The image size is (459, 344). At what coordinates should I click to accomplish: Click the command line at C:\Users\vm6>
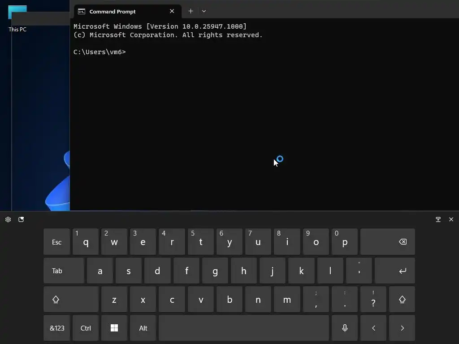point(100,52)
